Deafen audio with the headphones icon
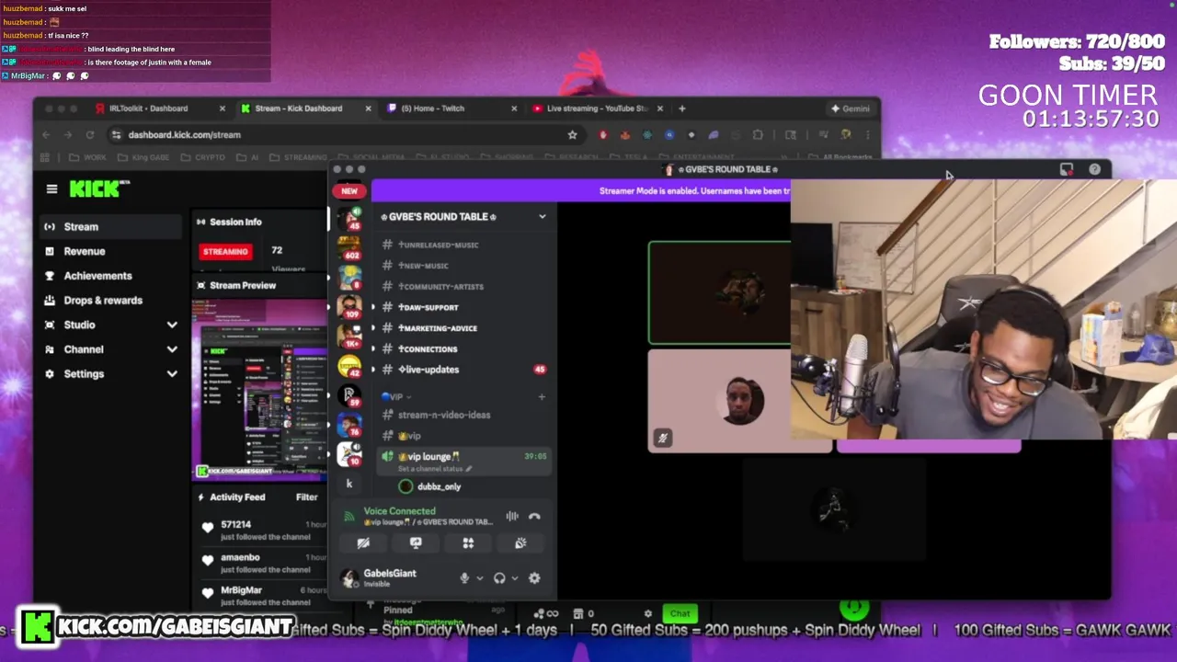1177x662 pixels. tap(499, 577)
